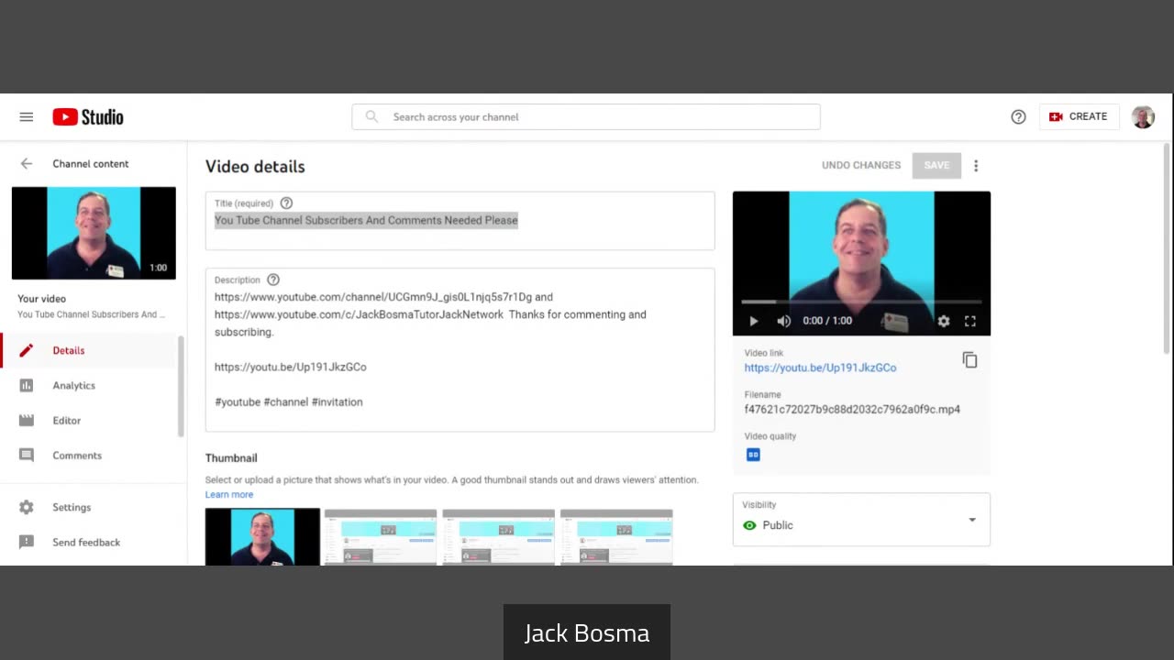This screenshot has width=1174, height=660.
Task: Click into the video Title field
Action: point(460,221)
